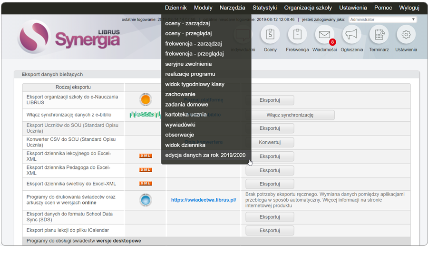Viewport: 428px width, 254px height.
Task: Expand the Administrator account dropdown
Action: click(x=383, y=20)
